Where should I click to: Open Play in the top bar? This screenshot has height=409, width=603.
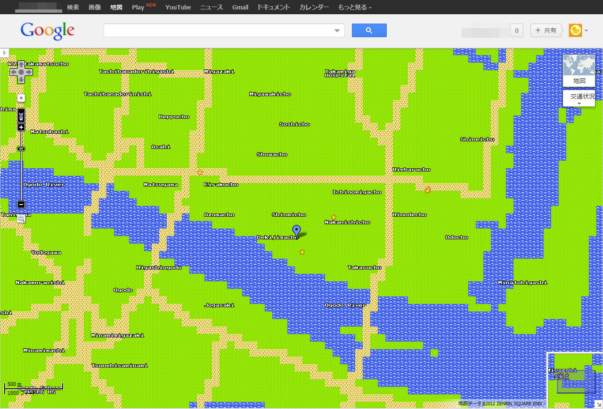point(138,7)
